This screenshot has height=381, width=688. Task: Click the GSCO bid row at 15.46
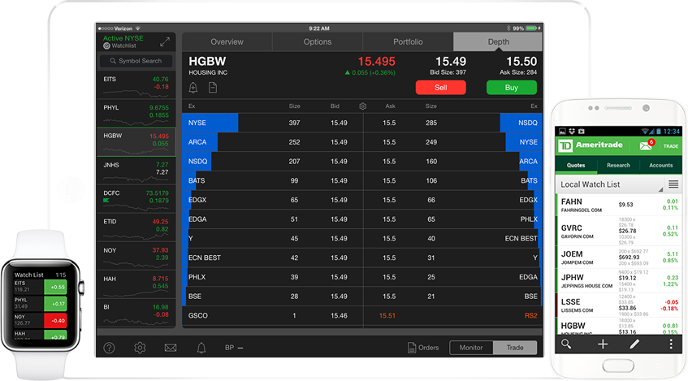point(272,315)
